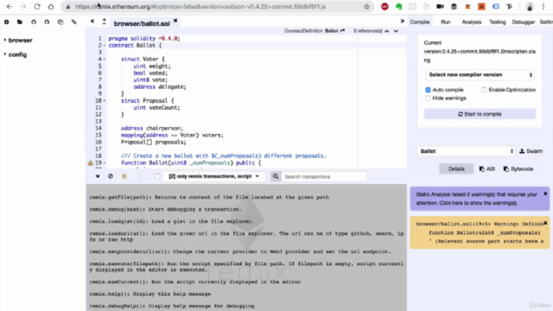Click Start to compile button
This screenshot has width=553, height=311.
[480, 114]
